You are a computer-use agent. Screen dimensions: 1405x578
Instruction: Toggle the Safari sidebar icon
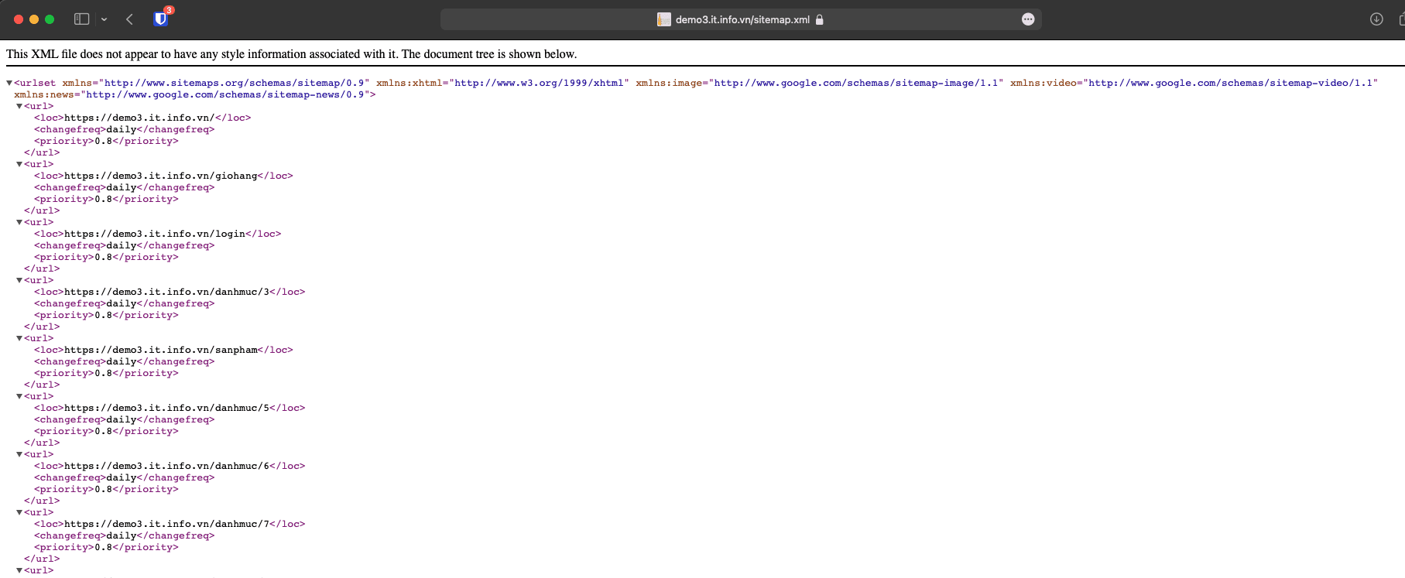tap(81, 19)
